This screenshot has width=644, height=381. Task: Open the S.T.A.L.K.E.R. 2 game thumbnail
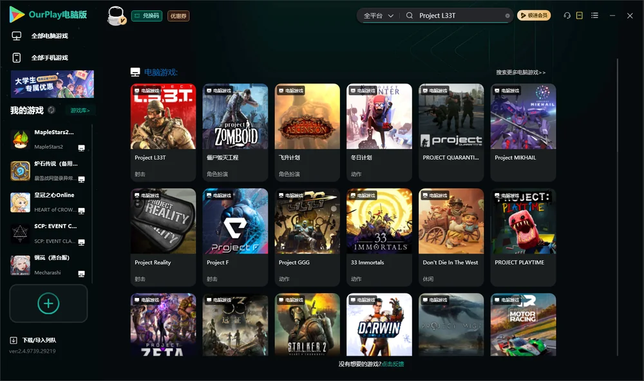pos(307,324)
